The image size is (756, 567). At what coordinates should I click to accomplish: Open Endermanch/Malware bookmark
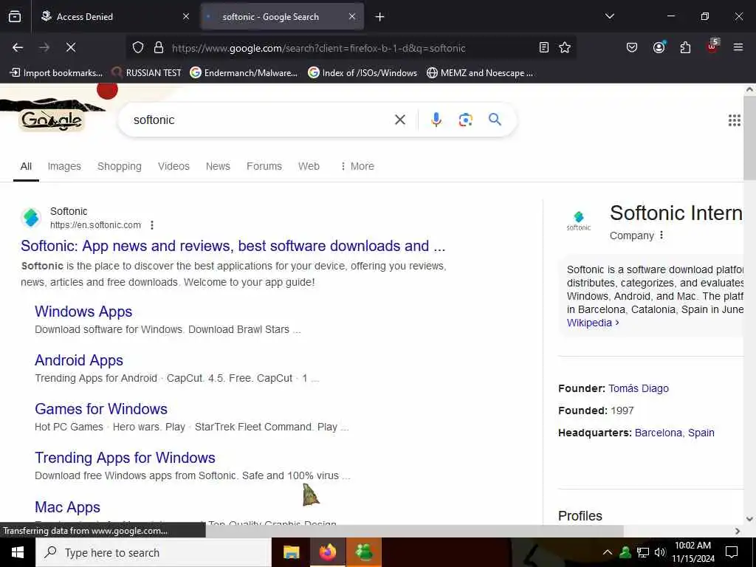[244, 73]
